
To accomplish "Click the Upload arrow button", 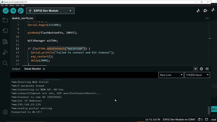I will (13, 11).
